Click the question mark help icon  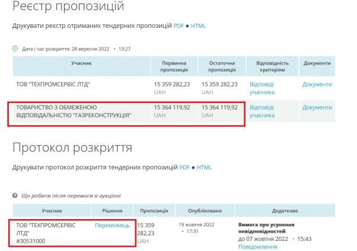click(15, 195)
